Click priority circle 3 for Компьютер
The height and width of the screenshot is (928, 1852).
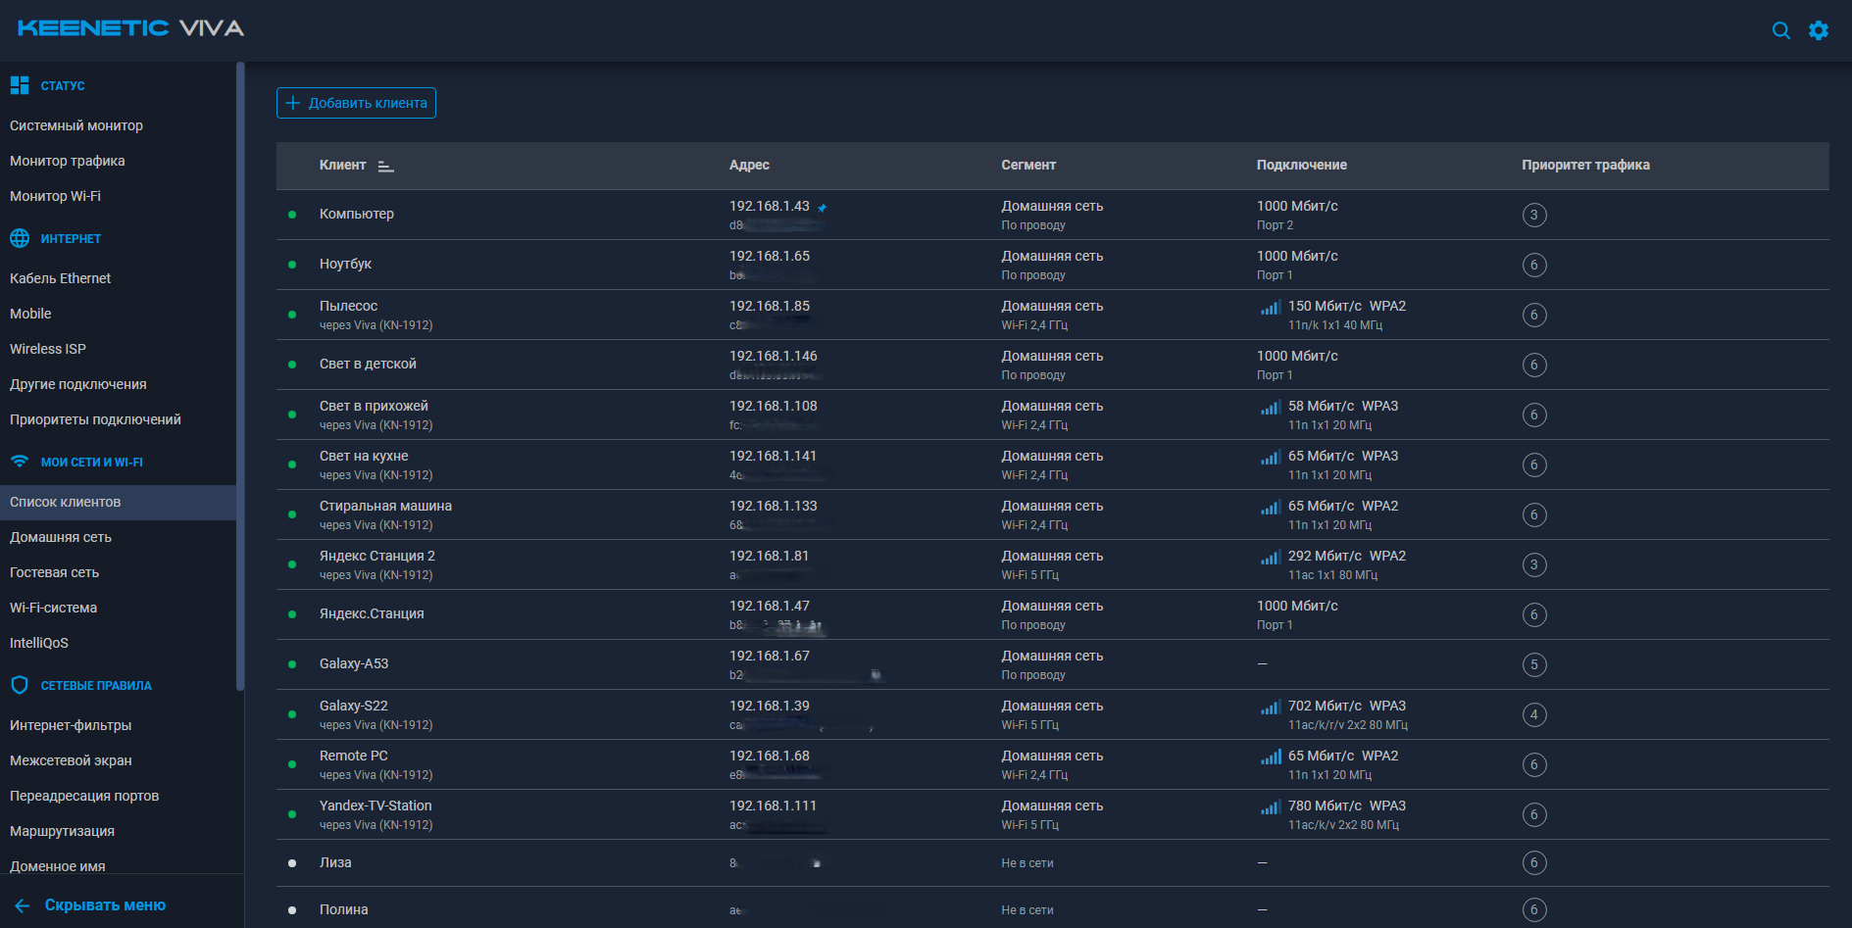(x=1534, y=216)
